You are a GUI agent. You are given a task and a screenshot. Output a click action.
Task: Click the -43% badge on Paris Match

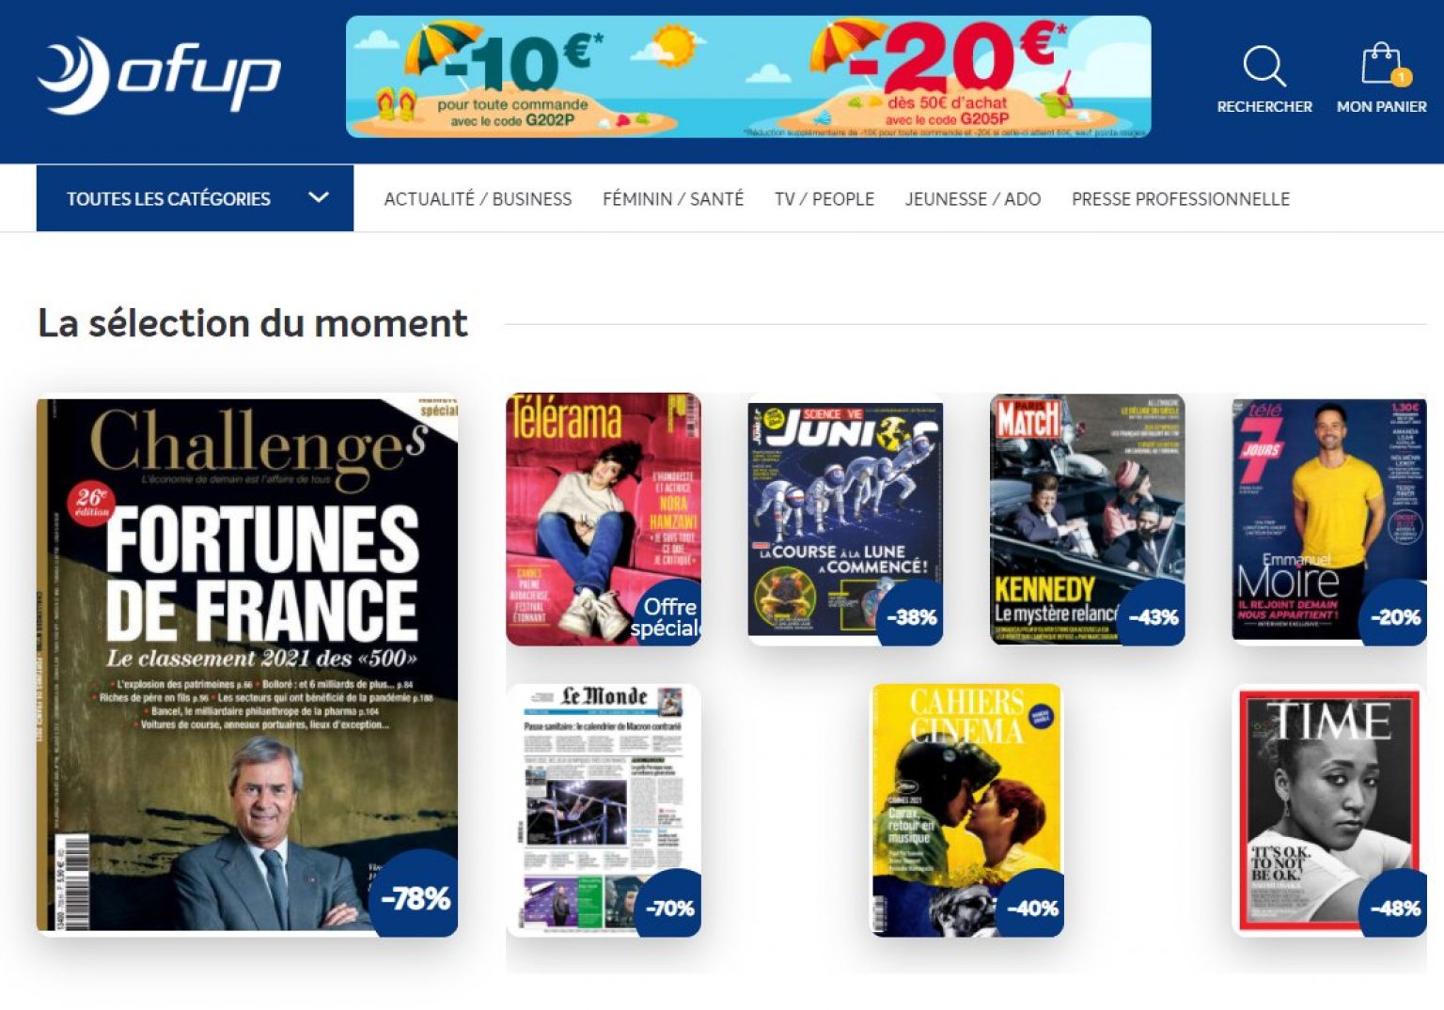[1153, 616]
